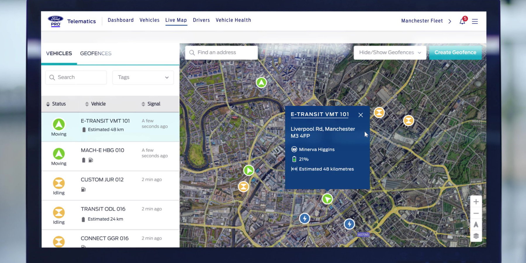Viewport: 526px width, 263px height.
Task: Click the left blue charging marker
Action: 304,218
